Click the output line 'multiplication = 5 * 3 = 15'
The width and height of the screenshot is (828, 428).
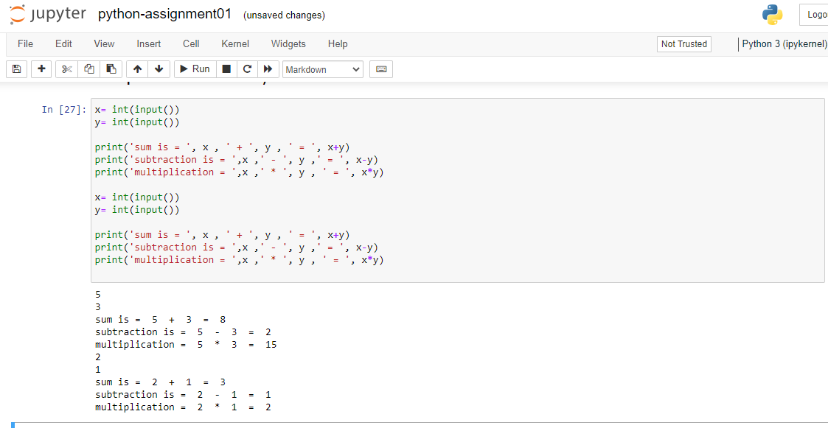pyautogui.click(x=186, y=344)
